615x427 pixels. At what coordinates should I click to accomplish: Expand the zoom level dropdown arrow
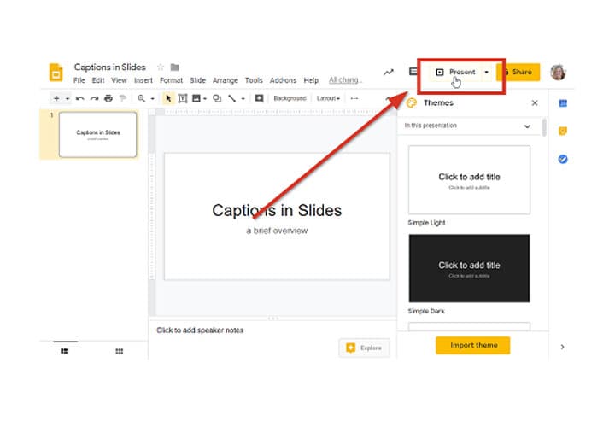pyautogui.click(x=152, y=98)
